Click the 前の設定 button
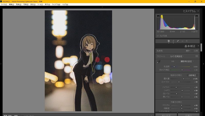Viewport: 205px width, 116px height. coord(166,115)
